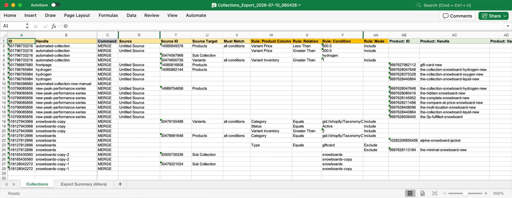Click the cell reading hydrogen in column Y

[342, 55]
